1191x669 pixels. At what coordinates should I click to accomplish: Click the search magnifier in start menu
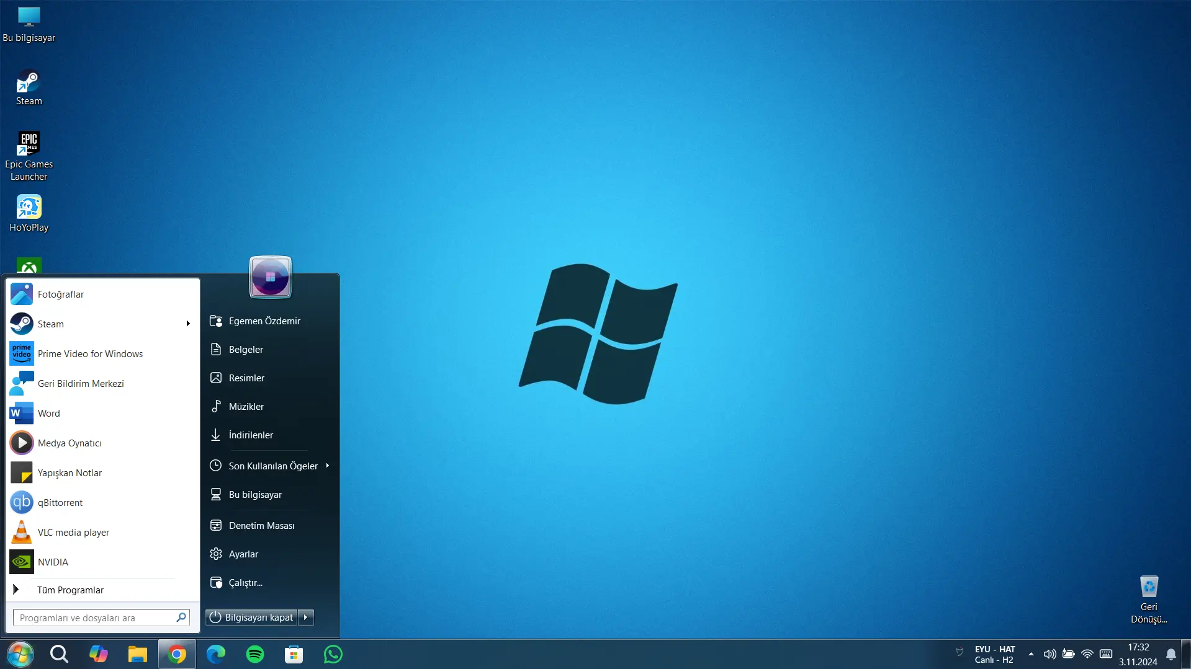tap(181, 618)
